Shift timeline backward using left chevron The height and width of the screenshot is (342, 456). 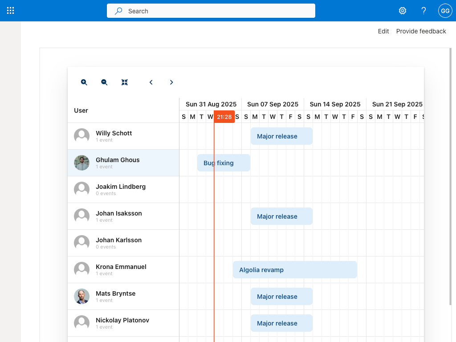point(151,82)
